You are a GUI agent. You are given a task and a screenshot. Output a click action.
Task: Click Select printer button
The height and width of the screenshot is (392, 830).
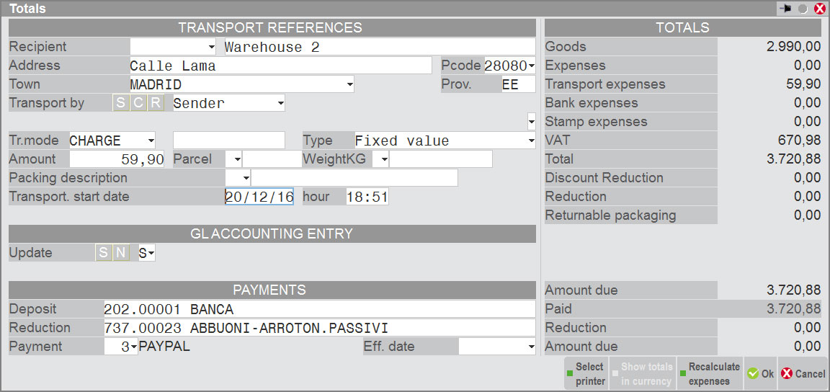586,374
